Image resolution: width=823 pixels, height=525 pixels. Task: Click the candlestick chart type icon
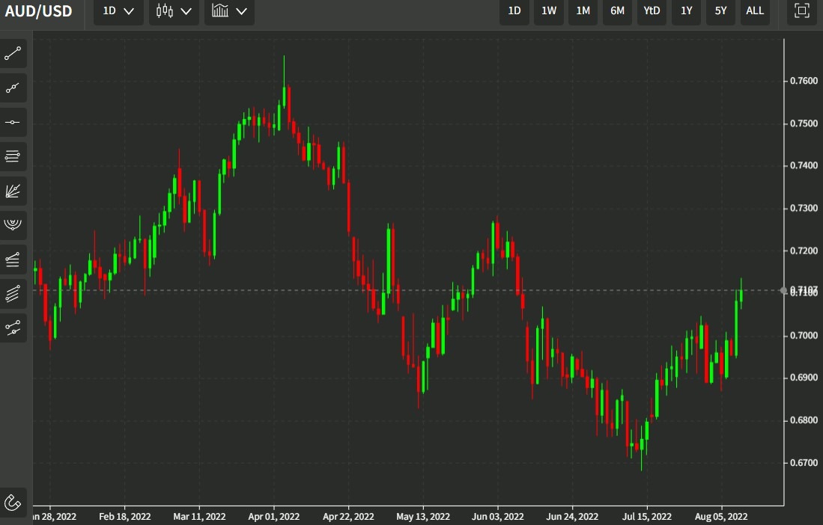[x=164, y=10]
